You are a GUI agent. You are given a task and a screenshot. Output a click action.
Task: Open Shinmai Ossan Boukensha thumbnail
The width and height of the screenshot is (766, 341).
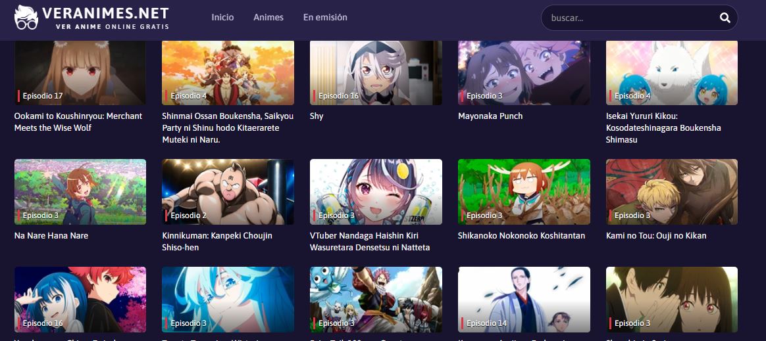pos(228,73)
